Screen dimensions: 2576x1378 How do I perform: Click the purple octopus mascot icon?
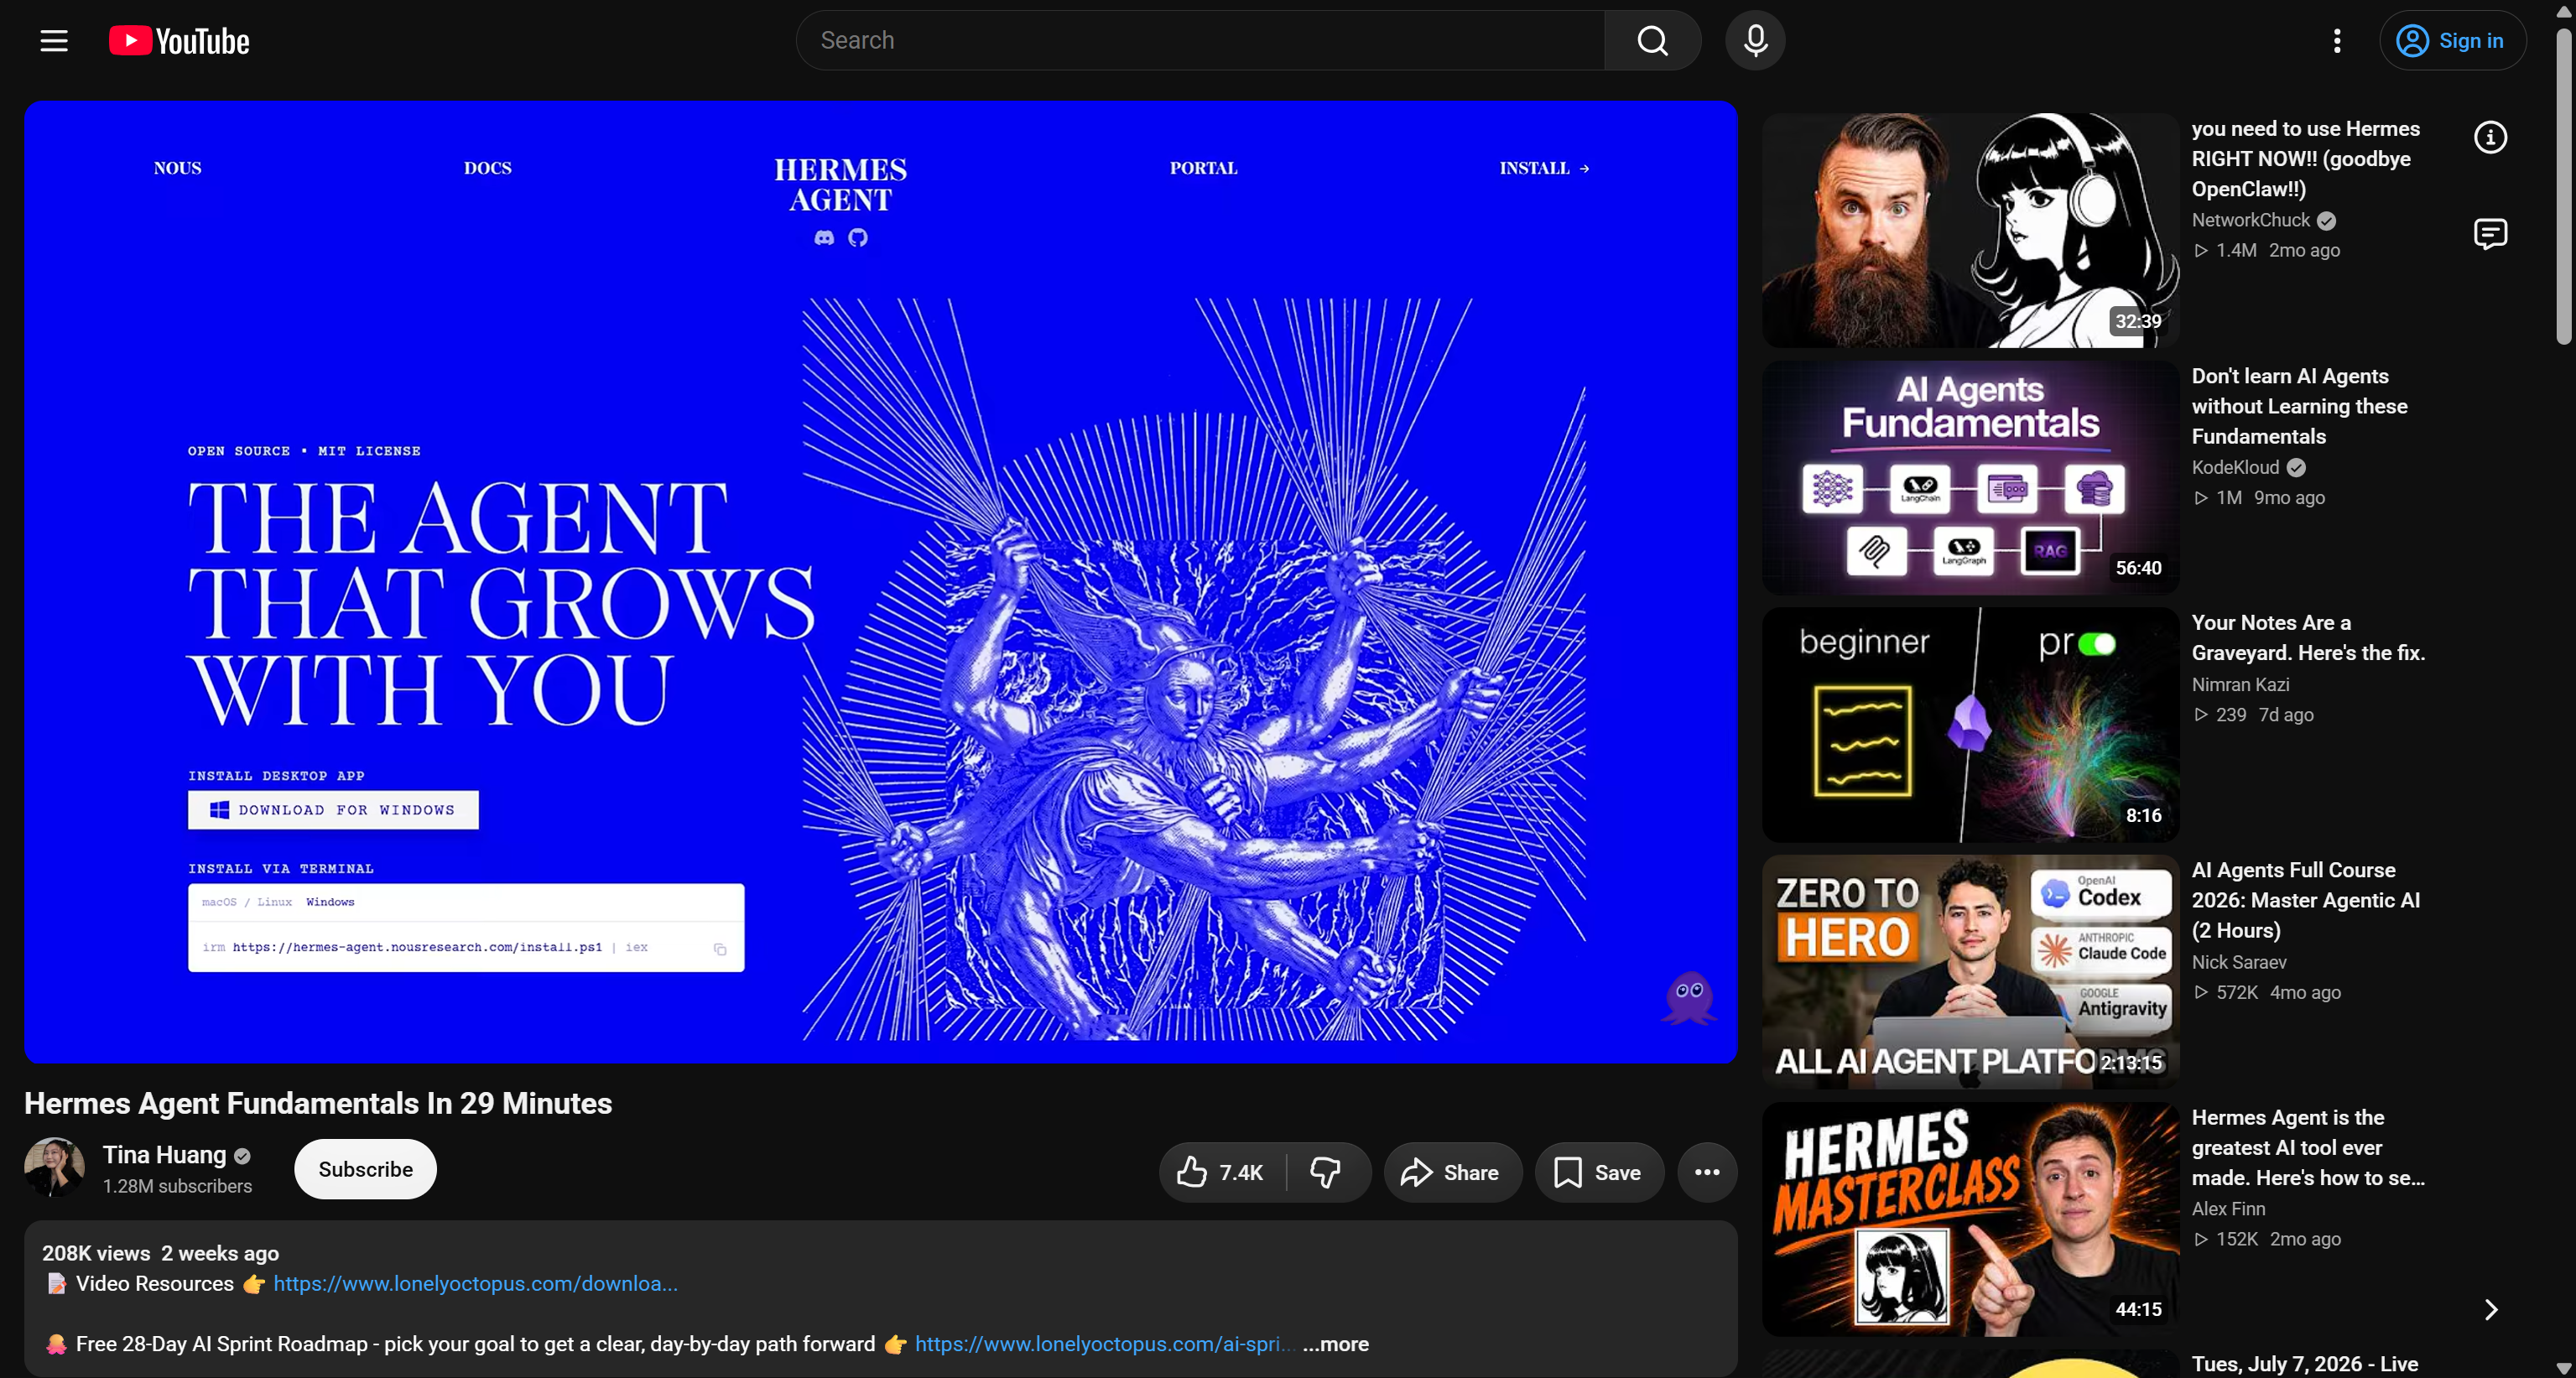tap(1689, 997)
